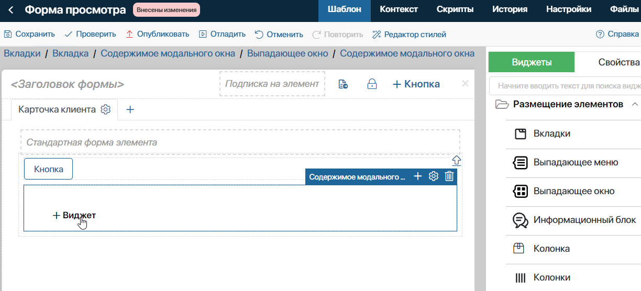This screenshot has height=291, width=641.
Task: Click the greyed-out Повторить redo button
Action: (x=337, y=35)
